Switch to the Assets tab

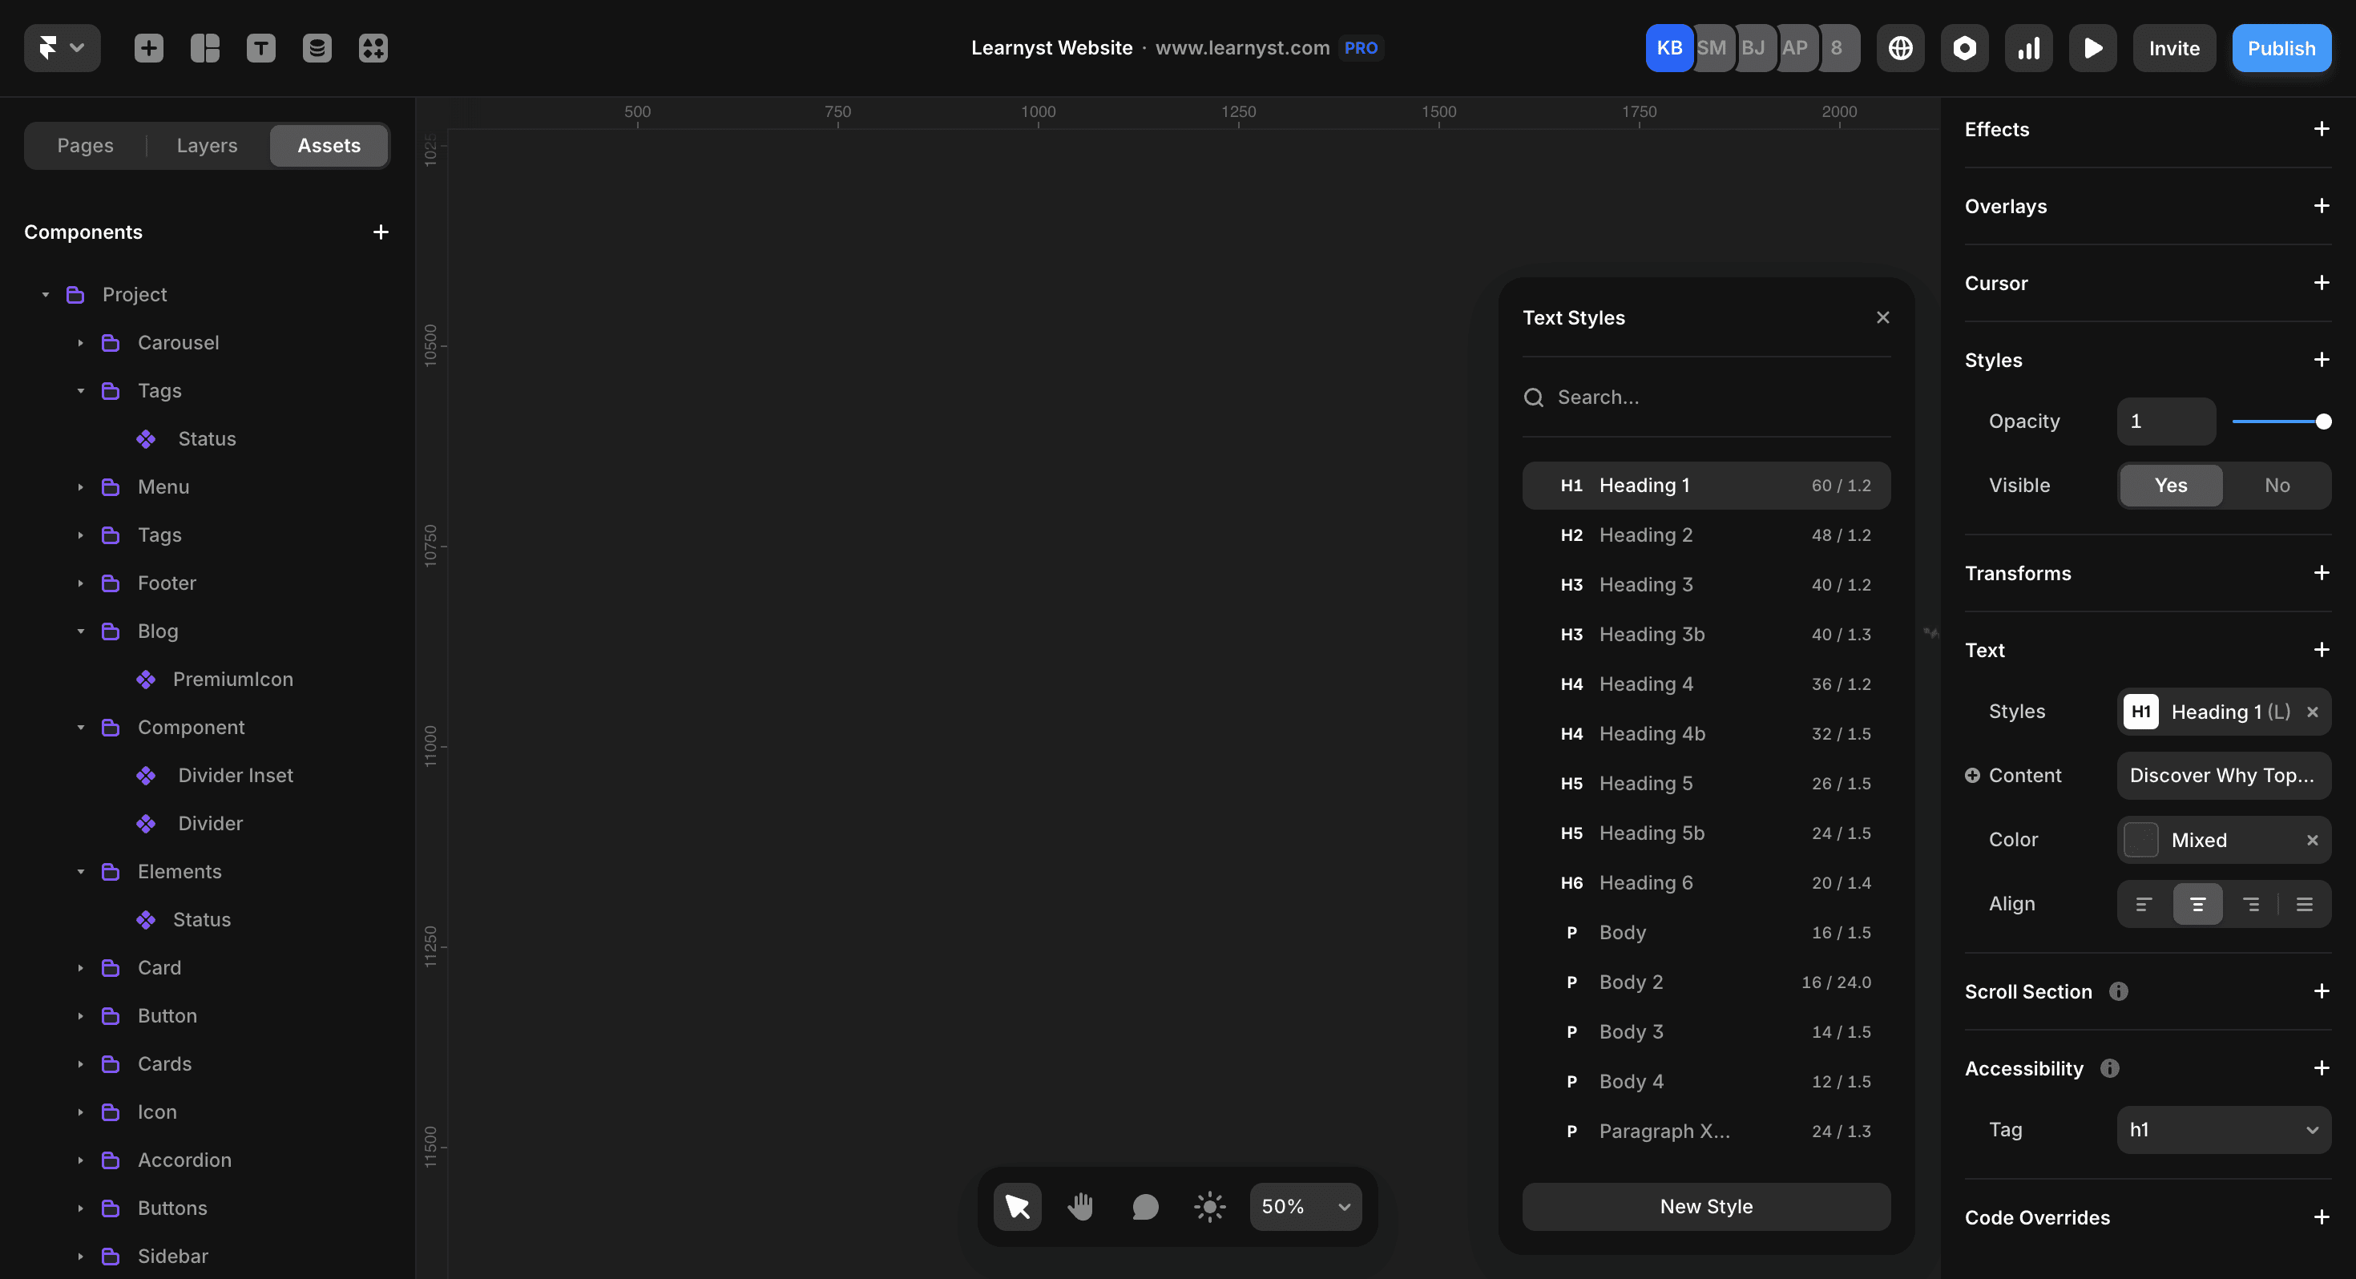[329, 146]
